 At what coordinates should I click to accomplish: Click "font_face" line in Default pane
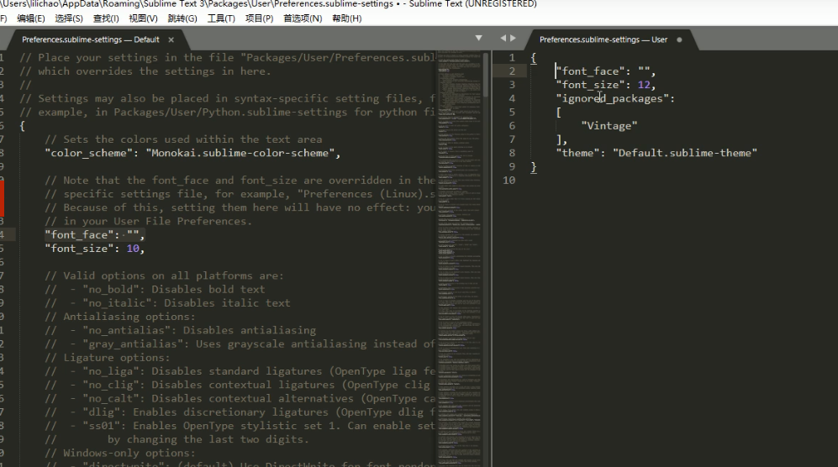(x=95, y=235)
